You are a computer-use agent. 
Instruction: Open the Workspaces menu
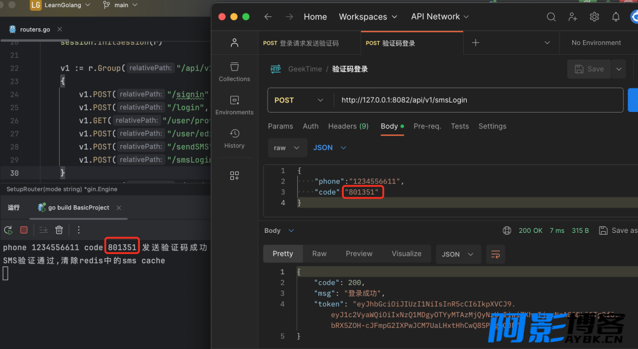coord(367,17)
